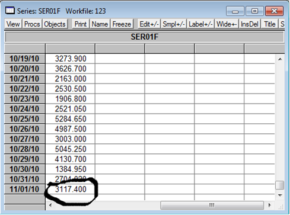
Task: Select cell value 3117.400
Action: click(x=71, y=189)
